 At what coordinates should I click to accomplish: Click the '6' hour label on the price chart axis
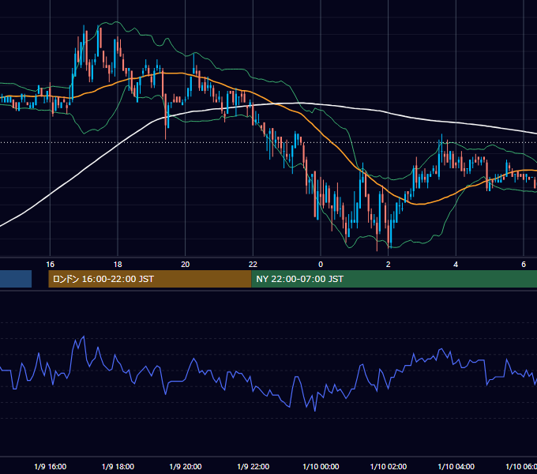524,265
